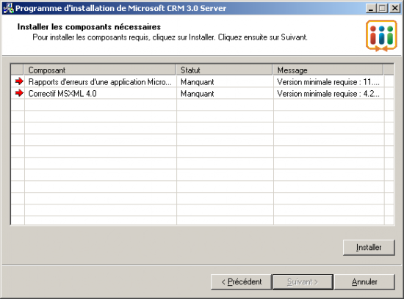This screenshot has width=404, height=299.
Task: Select the Correctif MSXML 4.0 row
Action: 202,93
